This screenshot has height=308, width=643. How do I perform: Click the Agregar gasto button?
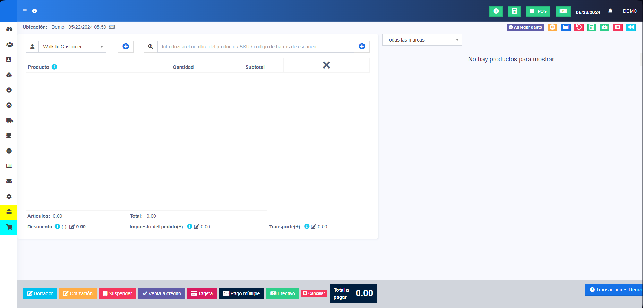coord(525,27)
